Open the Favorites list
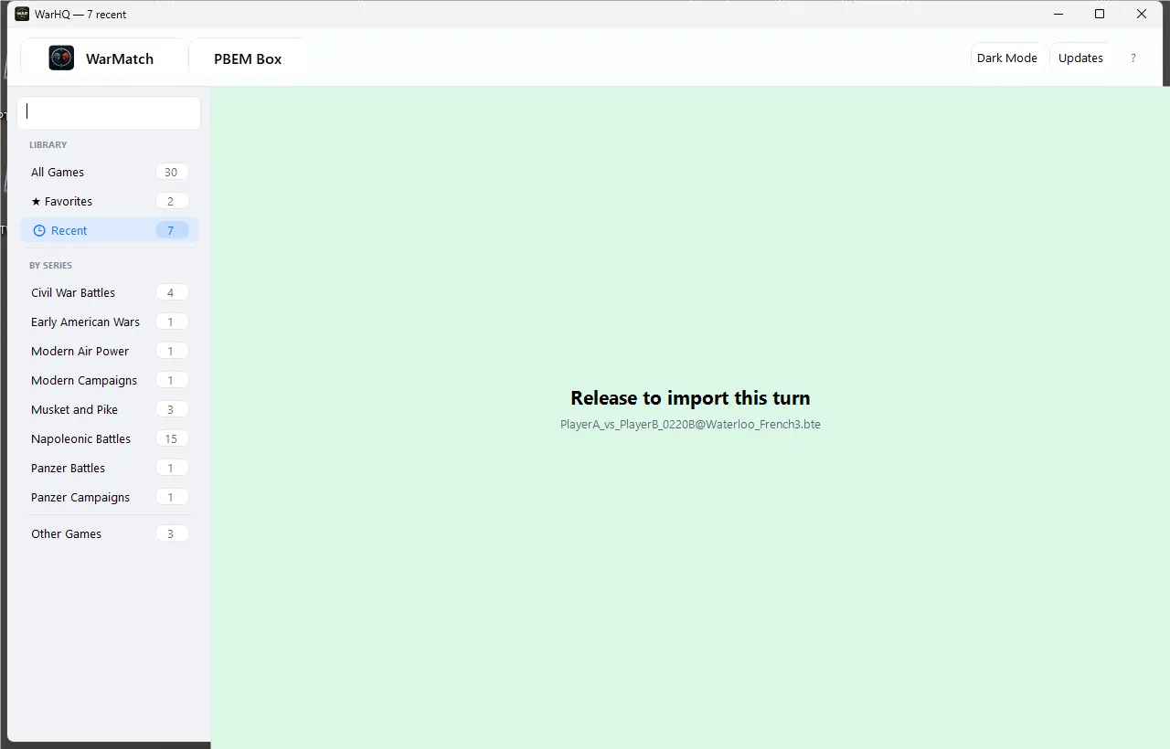The image size is (1170, 749). click(109, 201)
